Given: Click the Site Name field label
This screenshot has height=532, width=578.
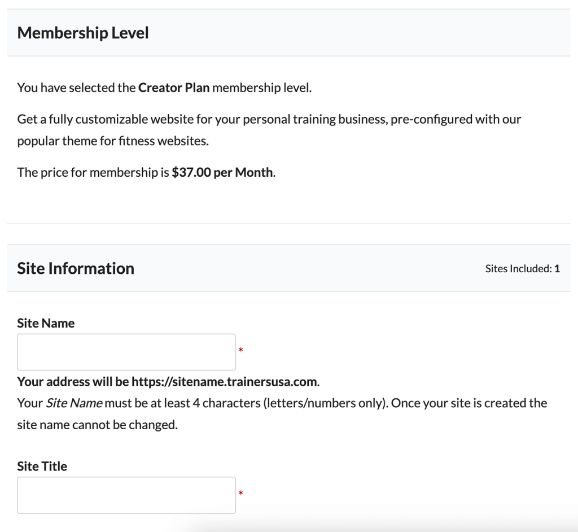Looking at the screenshot, I should click(x=45, y=323).
